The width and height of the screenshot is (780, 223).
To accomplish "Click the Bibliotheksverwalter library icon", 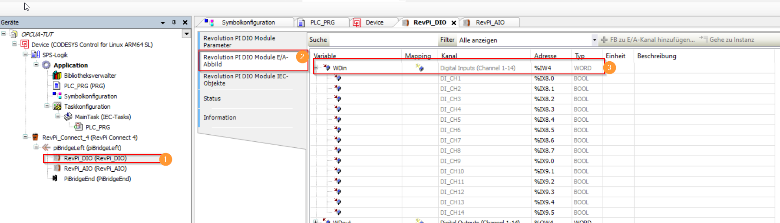I will 57,75.
